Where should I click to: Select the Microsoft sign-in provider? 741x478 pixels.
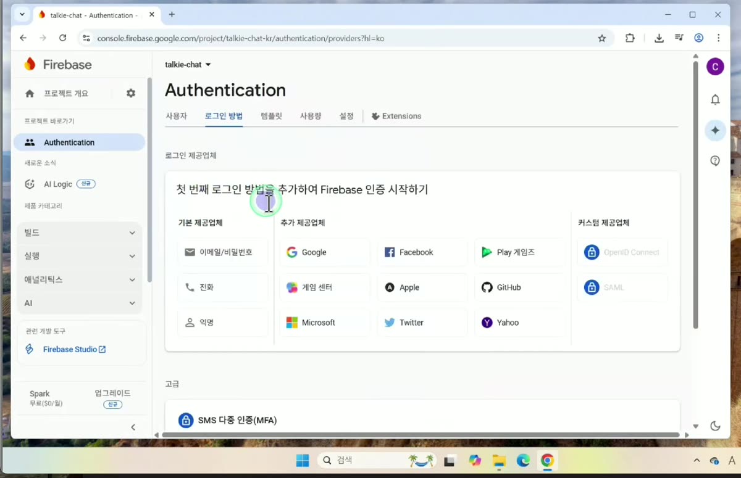pos(324,323)
